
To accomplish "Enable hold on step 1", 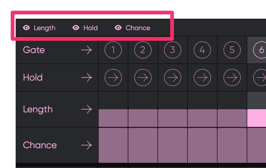I will pyautogui.click(x=113, y=77).
